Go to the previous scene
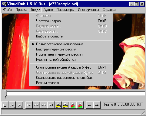The height and width of the screenshot is (116, 146). (73, 105)
